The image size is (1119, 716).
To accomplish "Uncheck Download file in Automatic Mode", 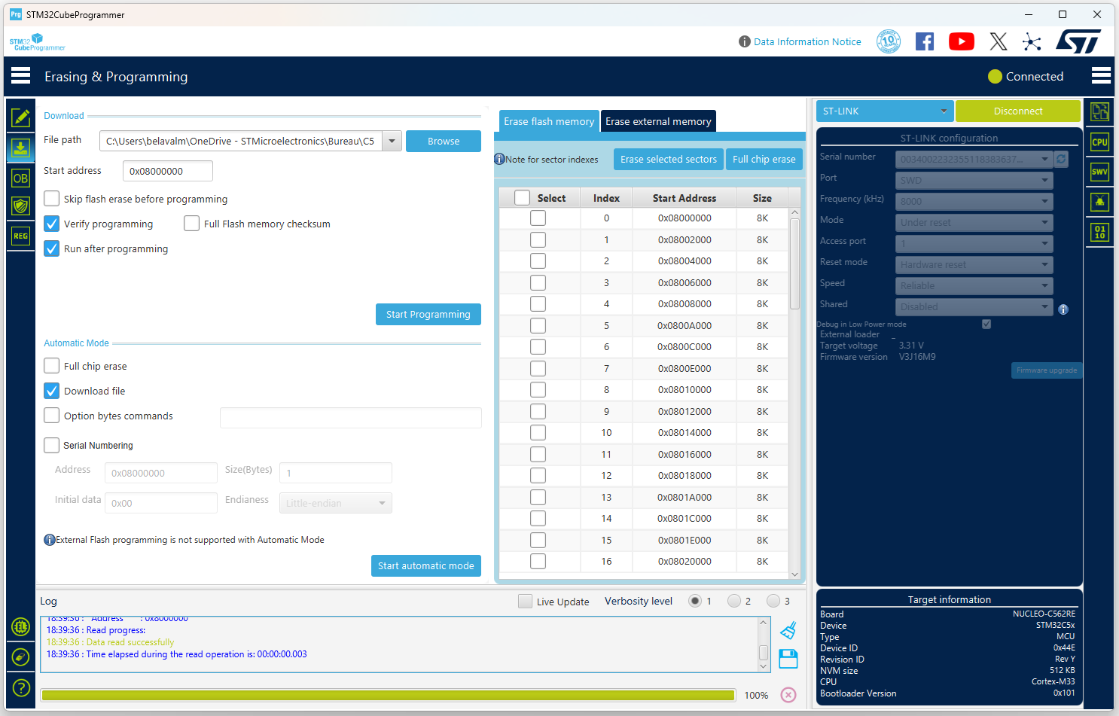I will 52,391.
